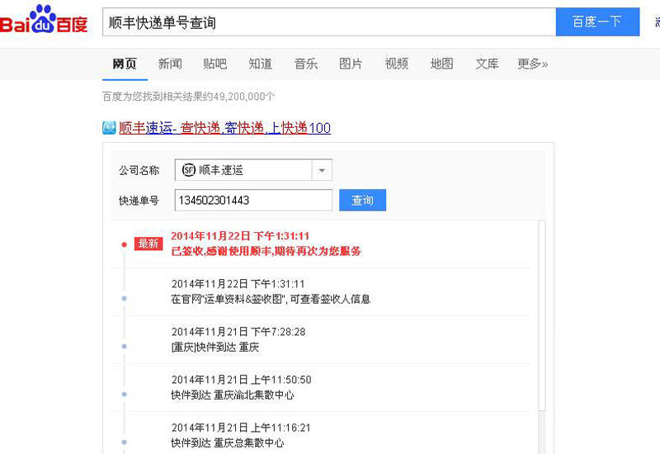This screenshot has width=660, height=454.
Task: Click the 快递单号 input field
Action: click(252, 201)
